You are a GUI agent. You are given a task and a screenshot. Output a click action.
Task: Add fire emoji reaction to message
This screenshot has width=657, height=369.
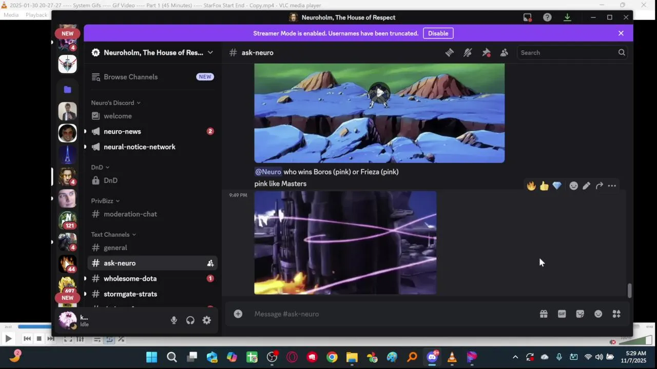pos(531,186)
